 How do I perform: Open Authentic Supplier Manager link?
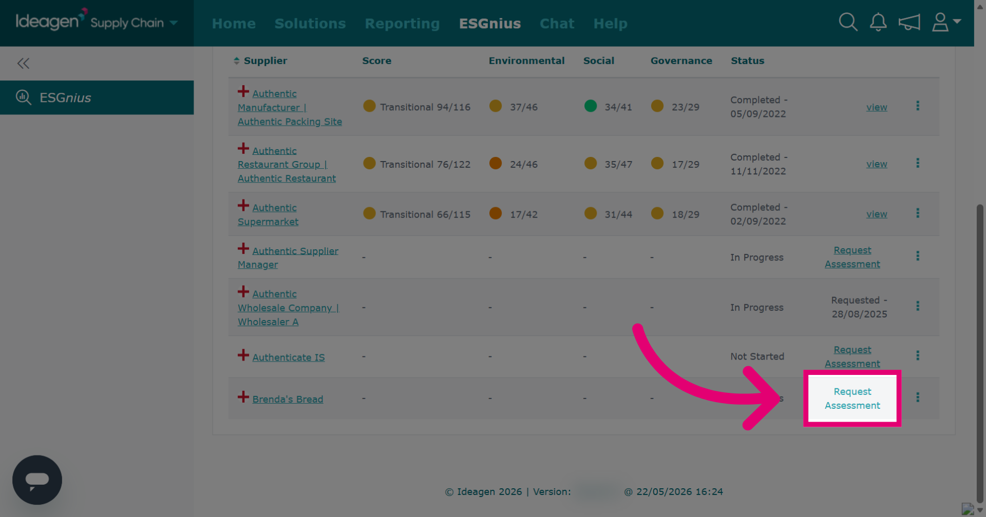coord(288,258)
